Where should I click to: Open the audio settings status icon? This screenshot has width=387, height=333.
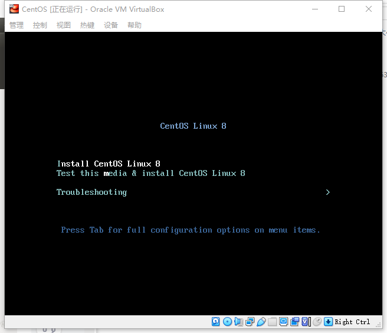pyautogui.click(x=239, y=322)
